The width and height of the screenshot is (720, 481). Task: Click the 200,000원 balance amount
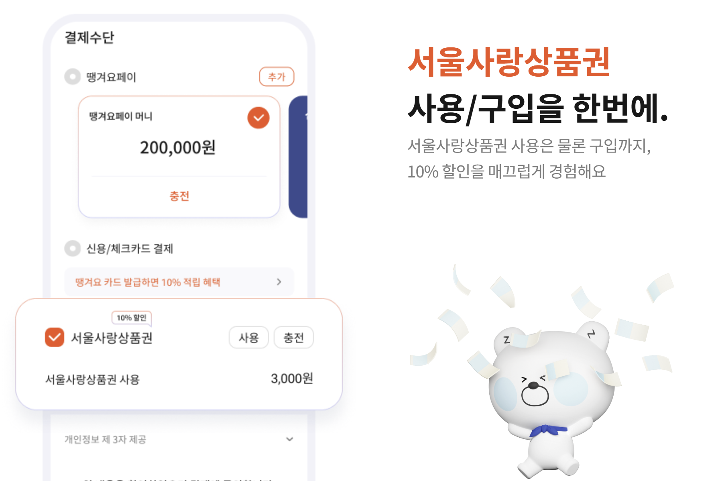pos(178,148)
